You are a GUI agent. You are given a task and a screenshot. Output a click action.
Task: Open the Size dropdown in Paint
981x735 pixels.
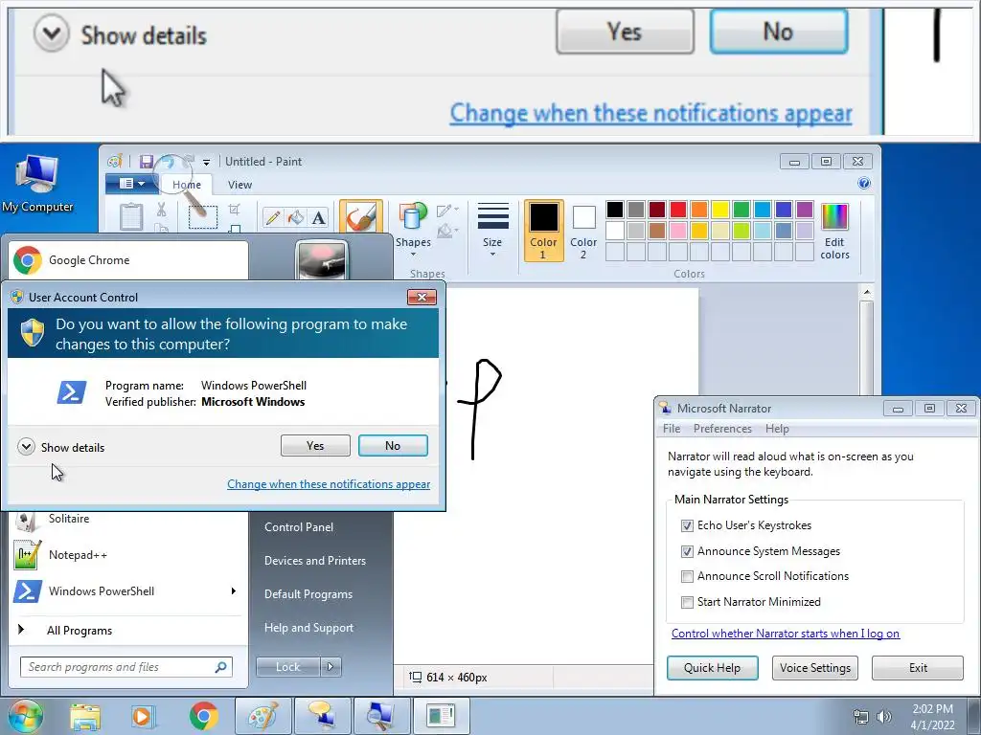[492, 231]
